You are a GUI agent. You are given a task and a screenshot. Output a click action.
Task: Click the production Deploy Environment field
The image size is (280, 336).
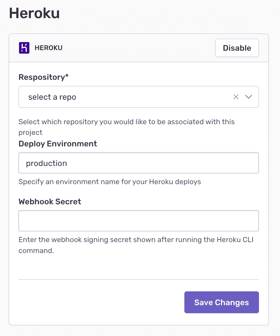[x=138, y=163]
